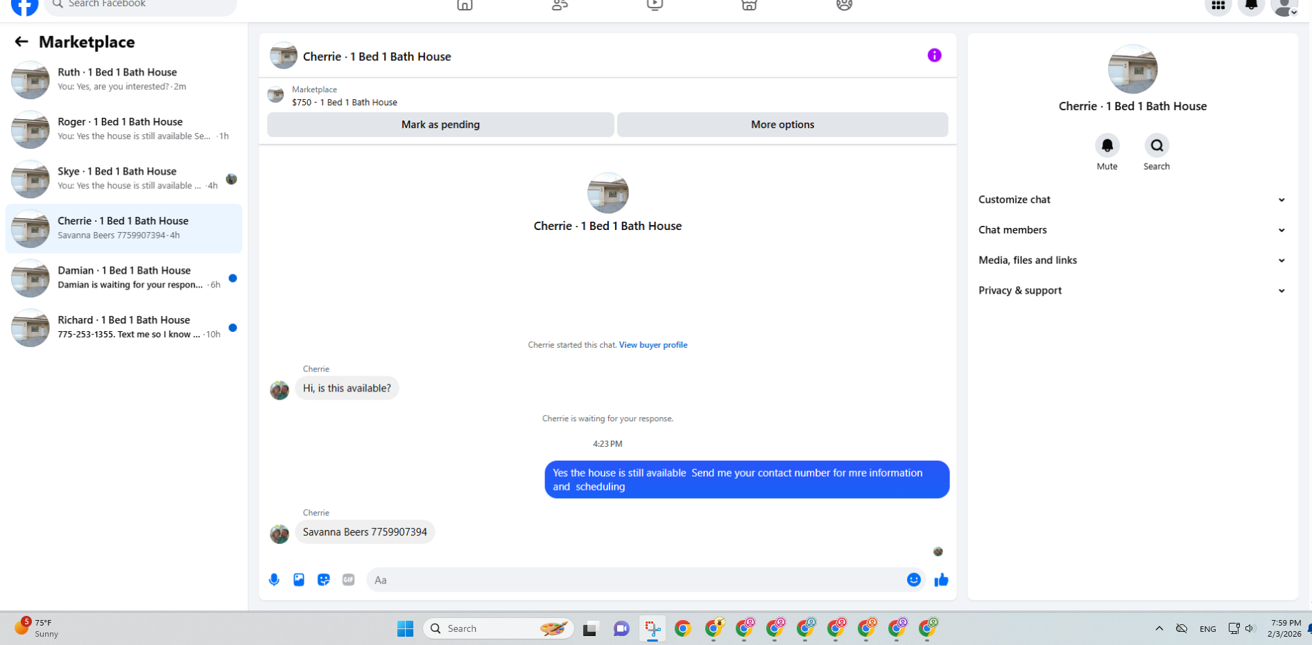Image resolution: width=1312 pixels, height=645 pixels.
Task: Click the attach photo icon
Action: tap(299, 580)
